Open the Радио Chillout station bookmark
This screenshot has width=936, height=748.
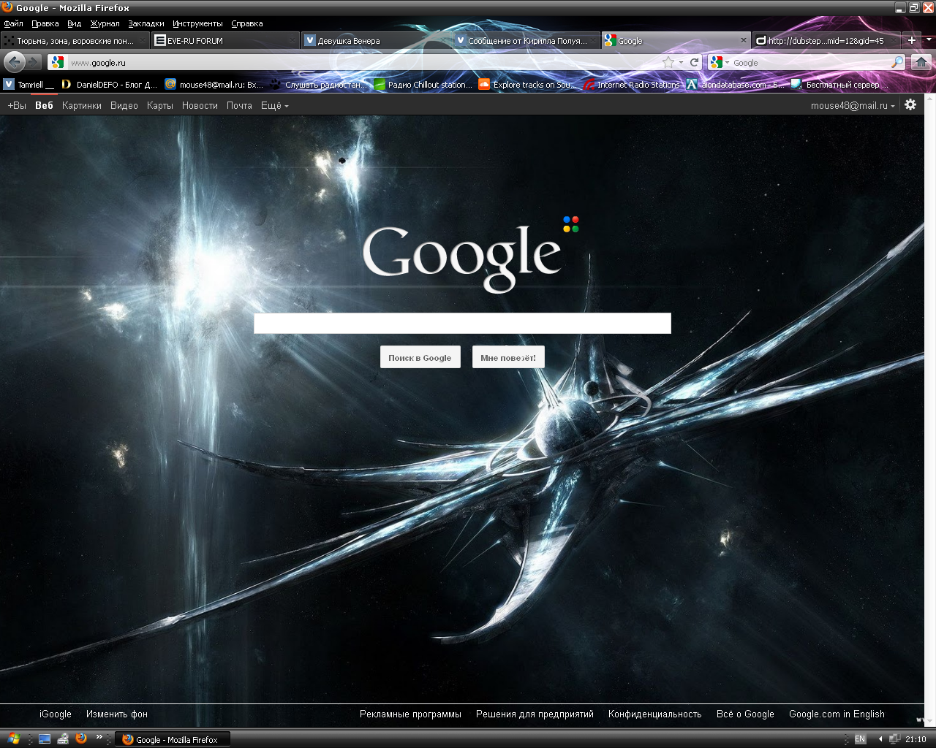point(423,85)
